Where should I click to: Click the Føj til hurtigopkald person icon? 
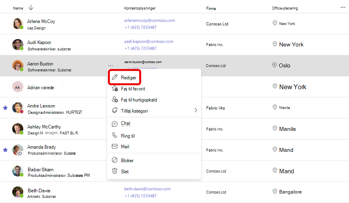(115, 100)
